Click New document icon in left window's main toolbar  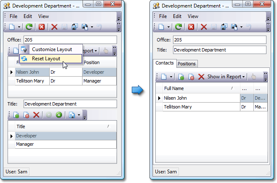(12, 27)
